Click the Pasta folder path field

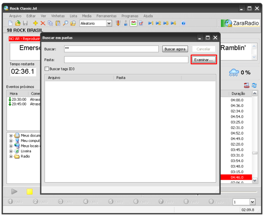click(126, 60)
